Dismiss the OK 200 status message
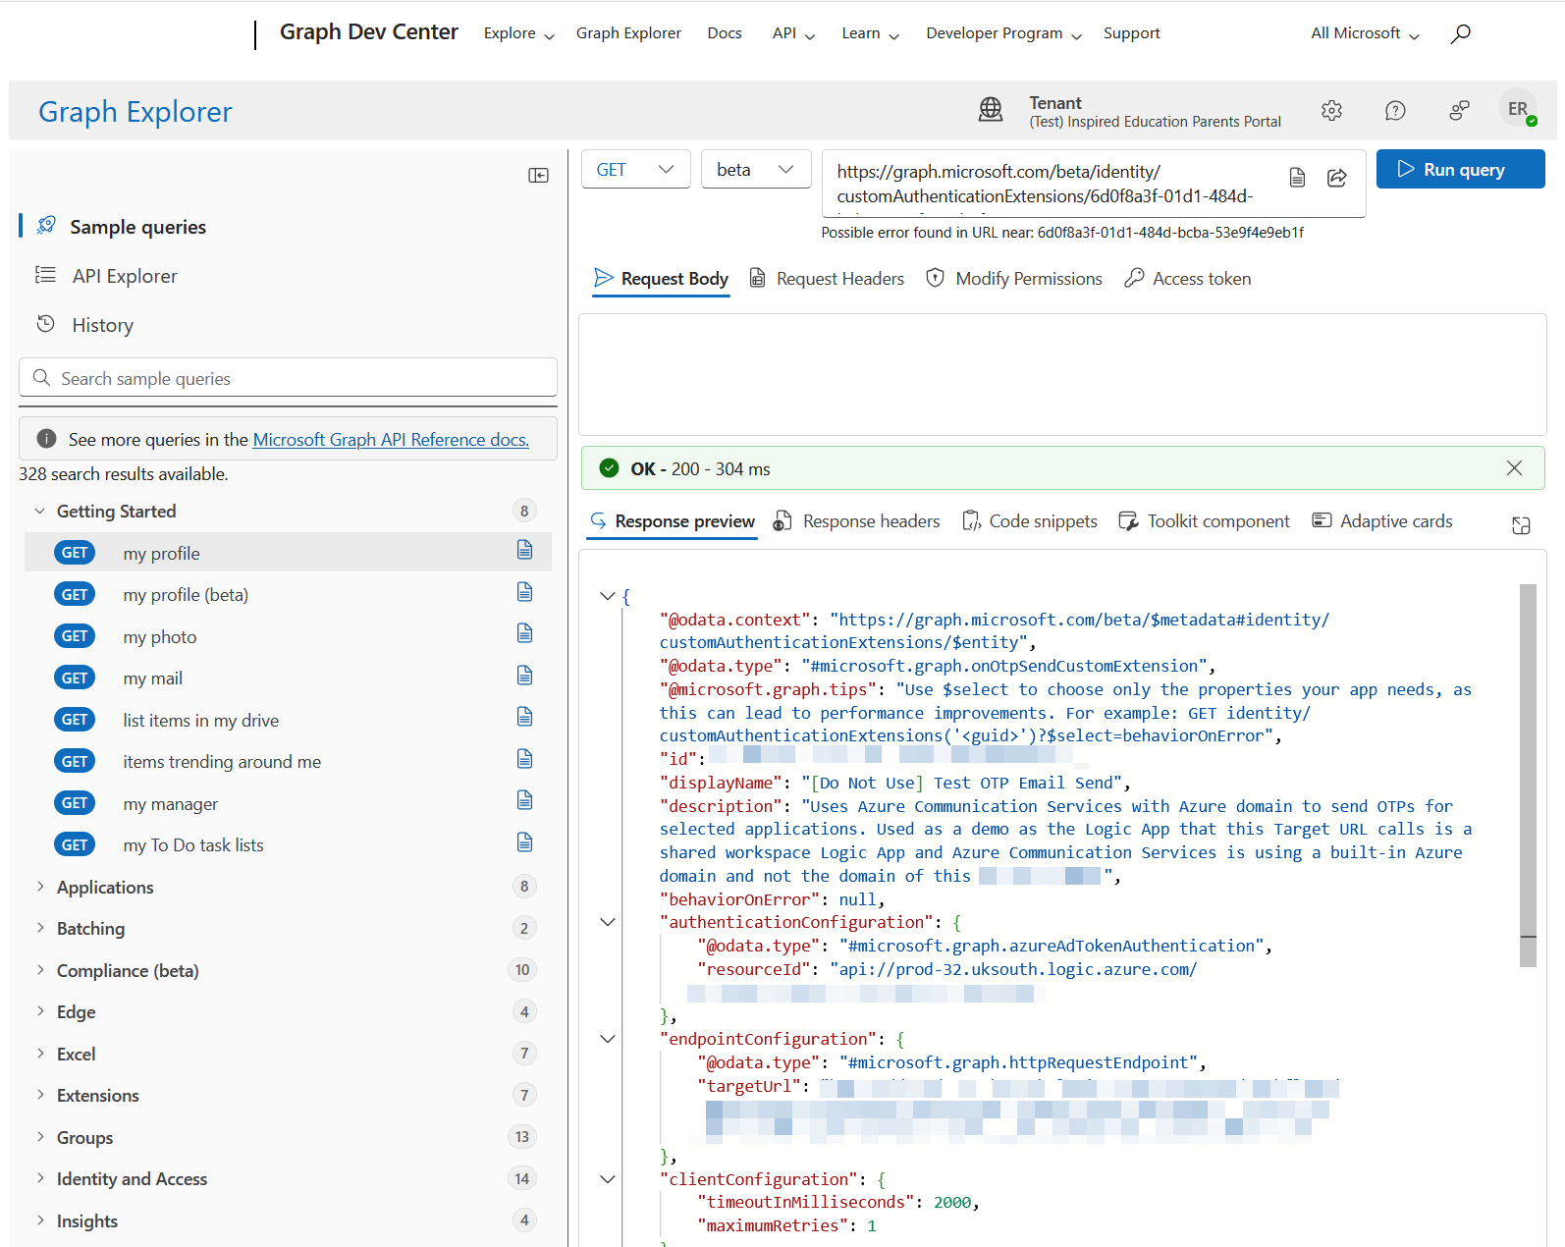The image size is (1565, 1247). (1514, 468)
